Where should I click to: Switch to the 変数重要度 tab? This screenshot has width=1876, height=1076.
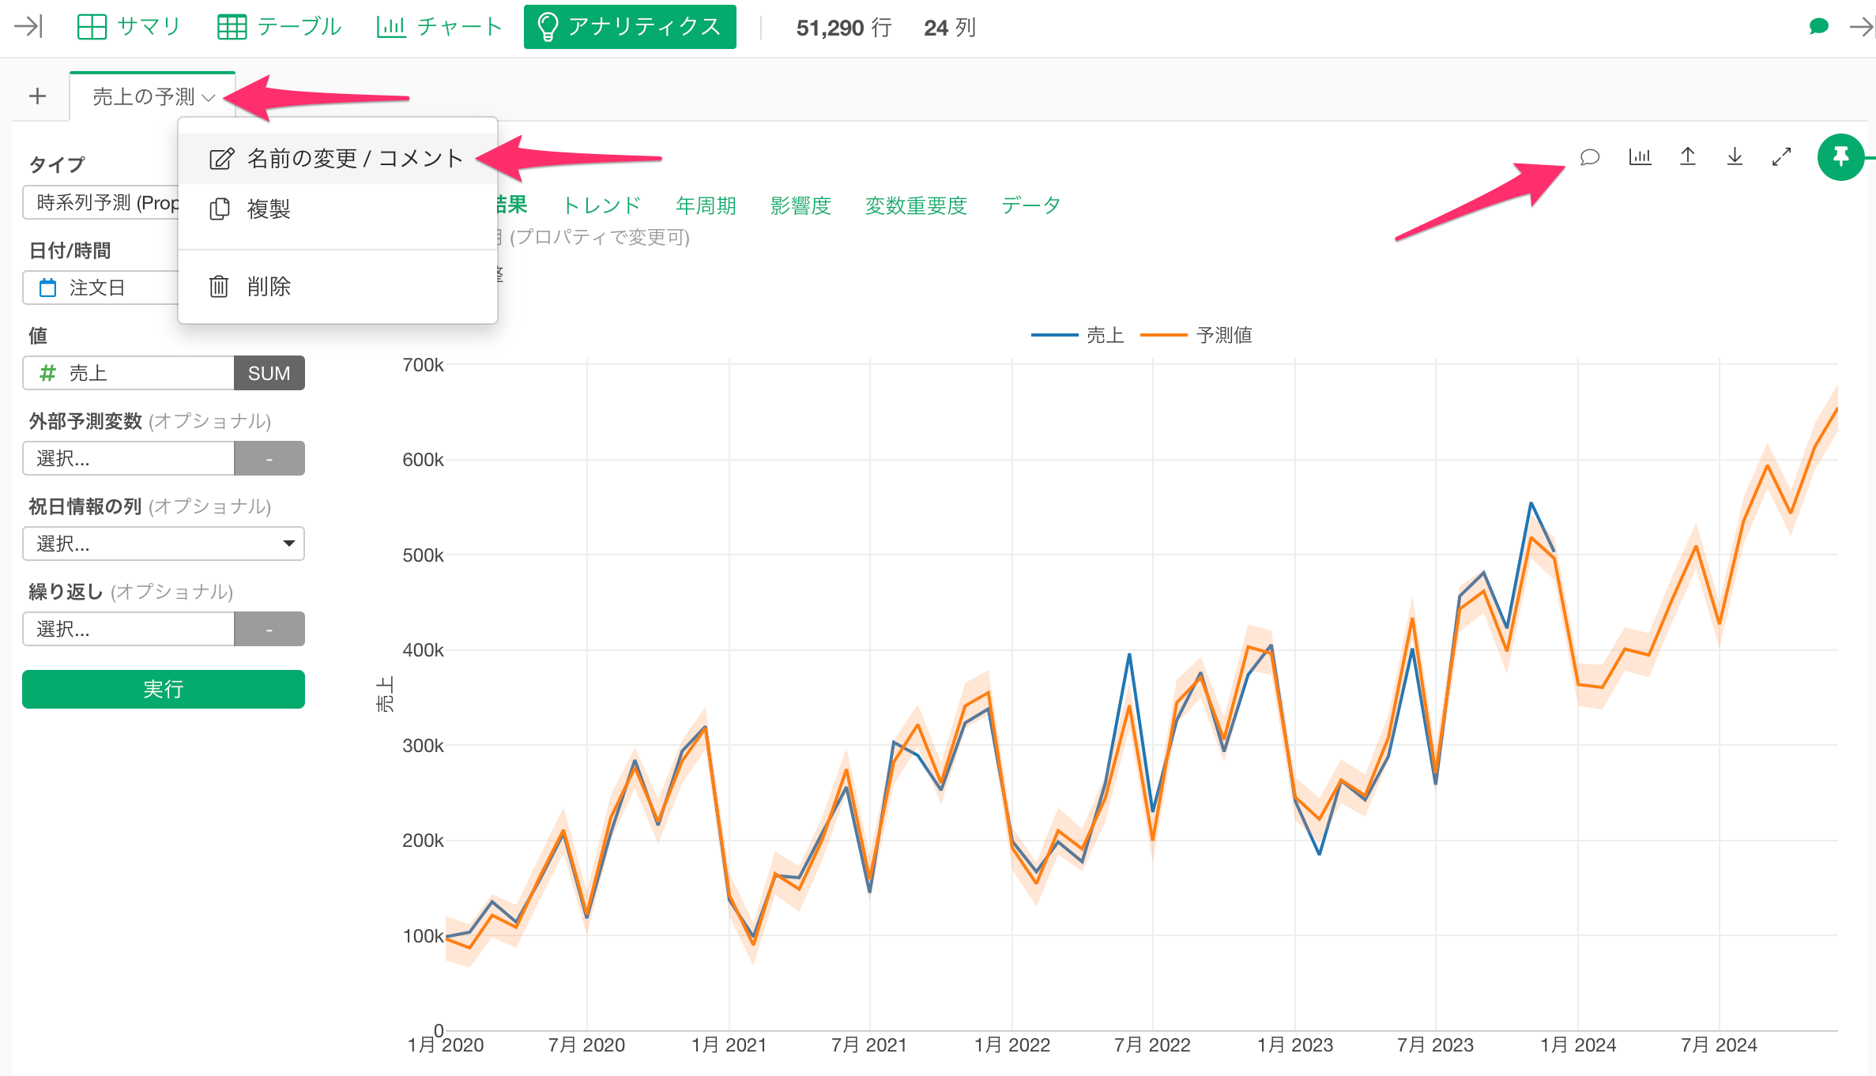click(916, 205)
